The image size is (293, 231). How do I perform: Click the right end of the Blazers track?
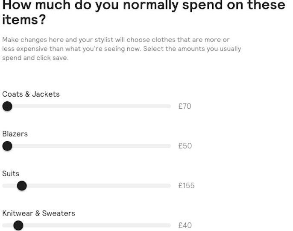click(x=168, y=146)
